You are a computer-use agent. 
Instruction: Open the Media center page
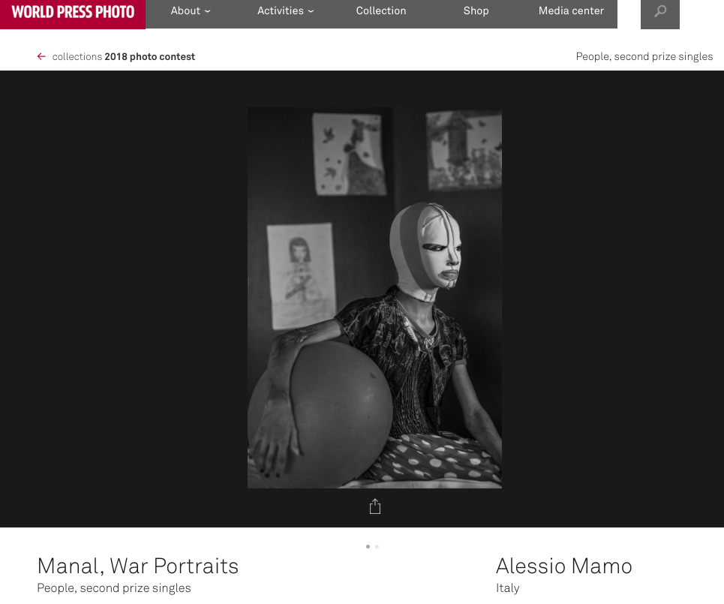tap(571, 11)
